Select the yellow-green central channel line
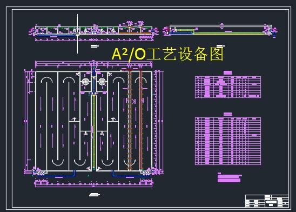296x212 pixels. point(93,131)
